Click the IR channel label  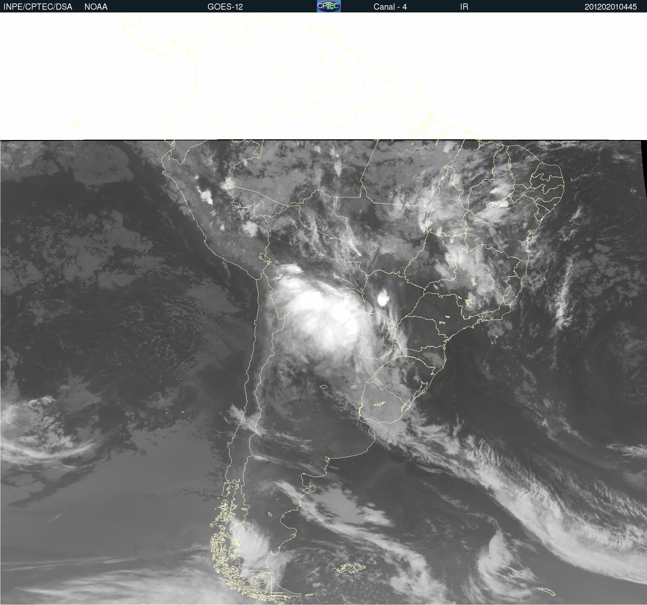(464, 7)
